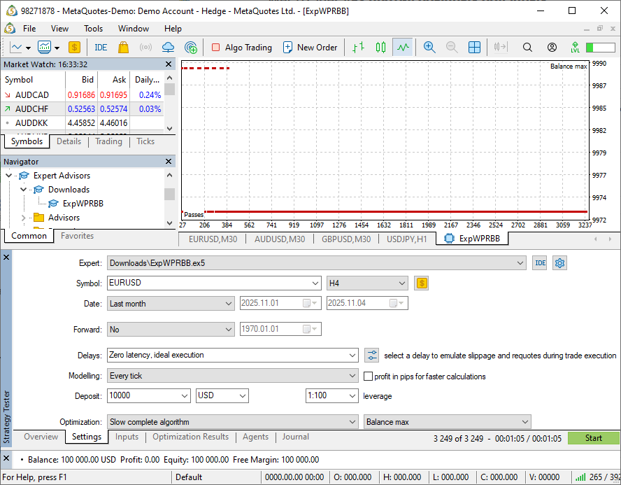The image size is (621, 485).
Task: Open the search magnifier icon
Action: (527, 48)
